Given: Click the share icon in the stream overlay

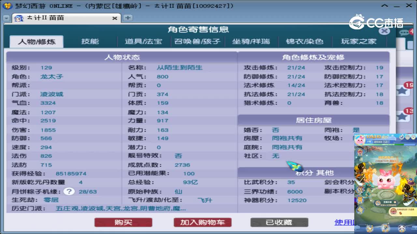Looking at the screenshot, I should click(x=407, y=136).
